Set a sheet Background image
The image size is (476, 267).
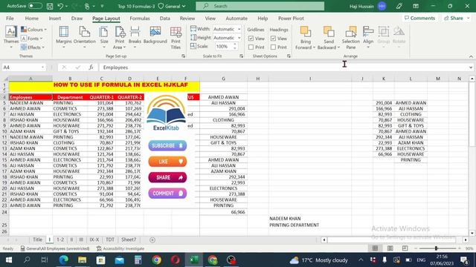(155, 36)
